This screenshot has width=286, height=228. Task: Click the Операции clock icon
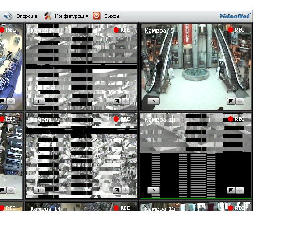tap(8, 16)
